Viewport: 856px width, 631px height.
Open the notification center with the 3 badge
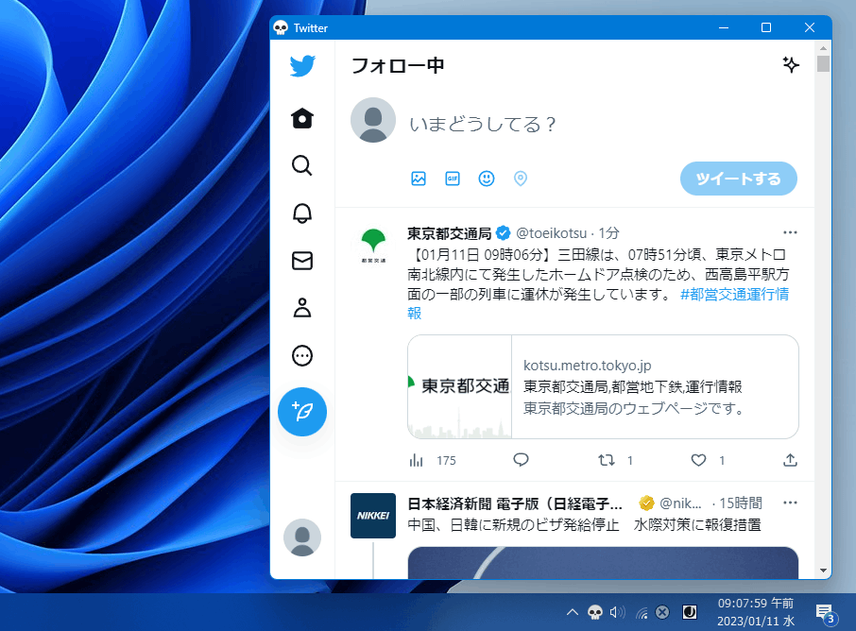826,614
